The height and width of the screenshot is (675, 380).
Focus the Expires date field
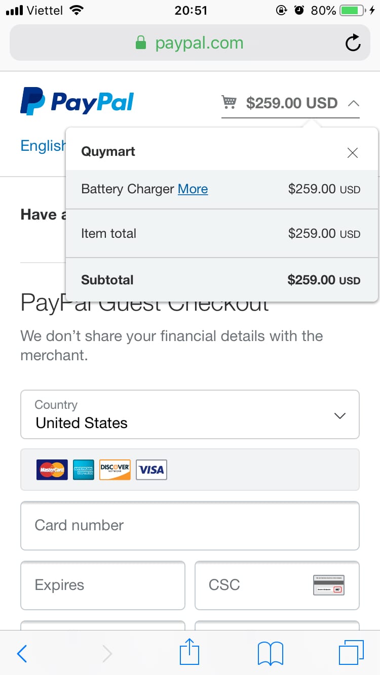click(x=103, y=585)
